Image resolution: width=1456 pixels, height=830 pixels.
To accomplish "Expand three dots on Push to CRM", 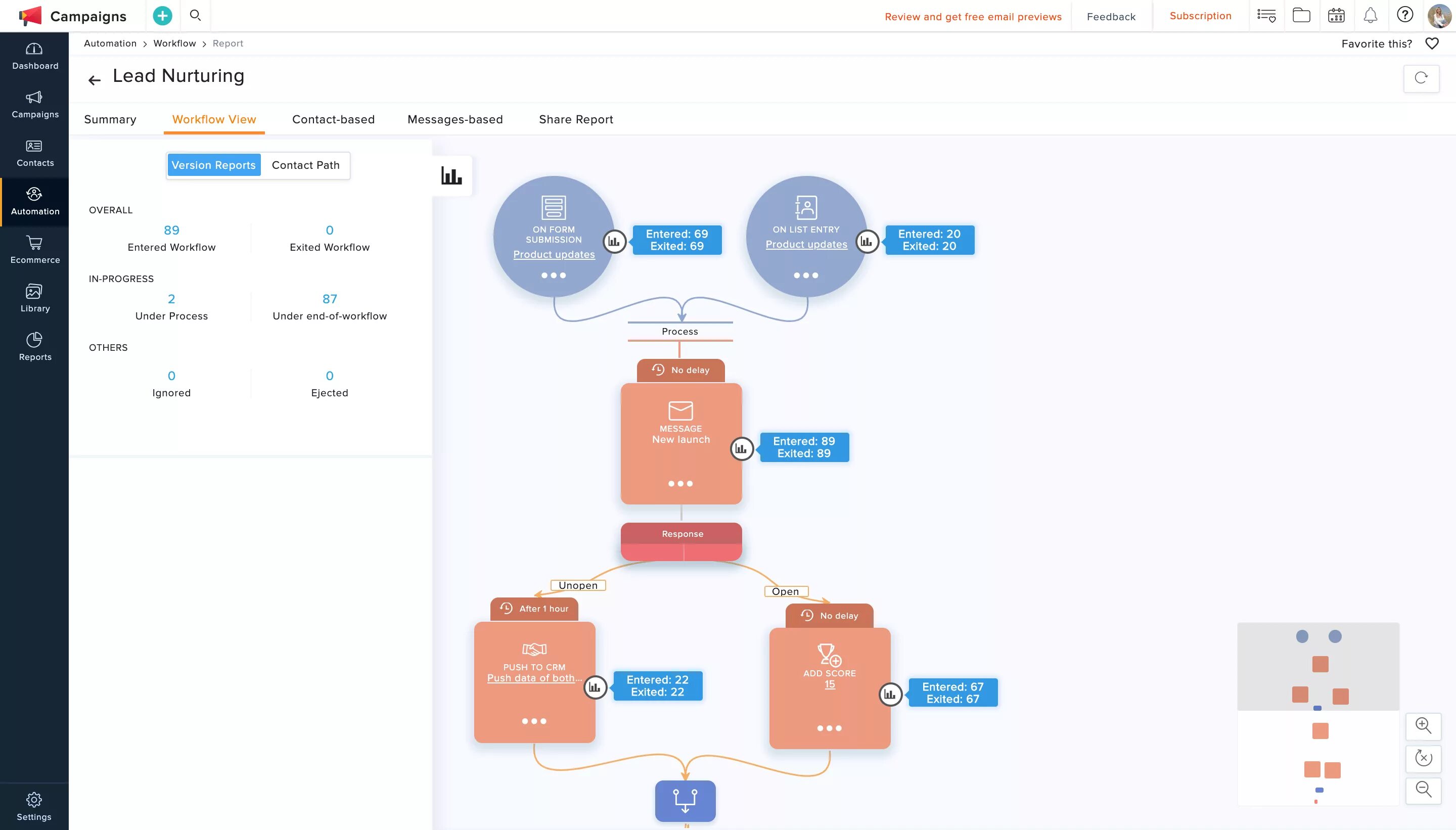I will pos(534,721).
